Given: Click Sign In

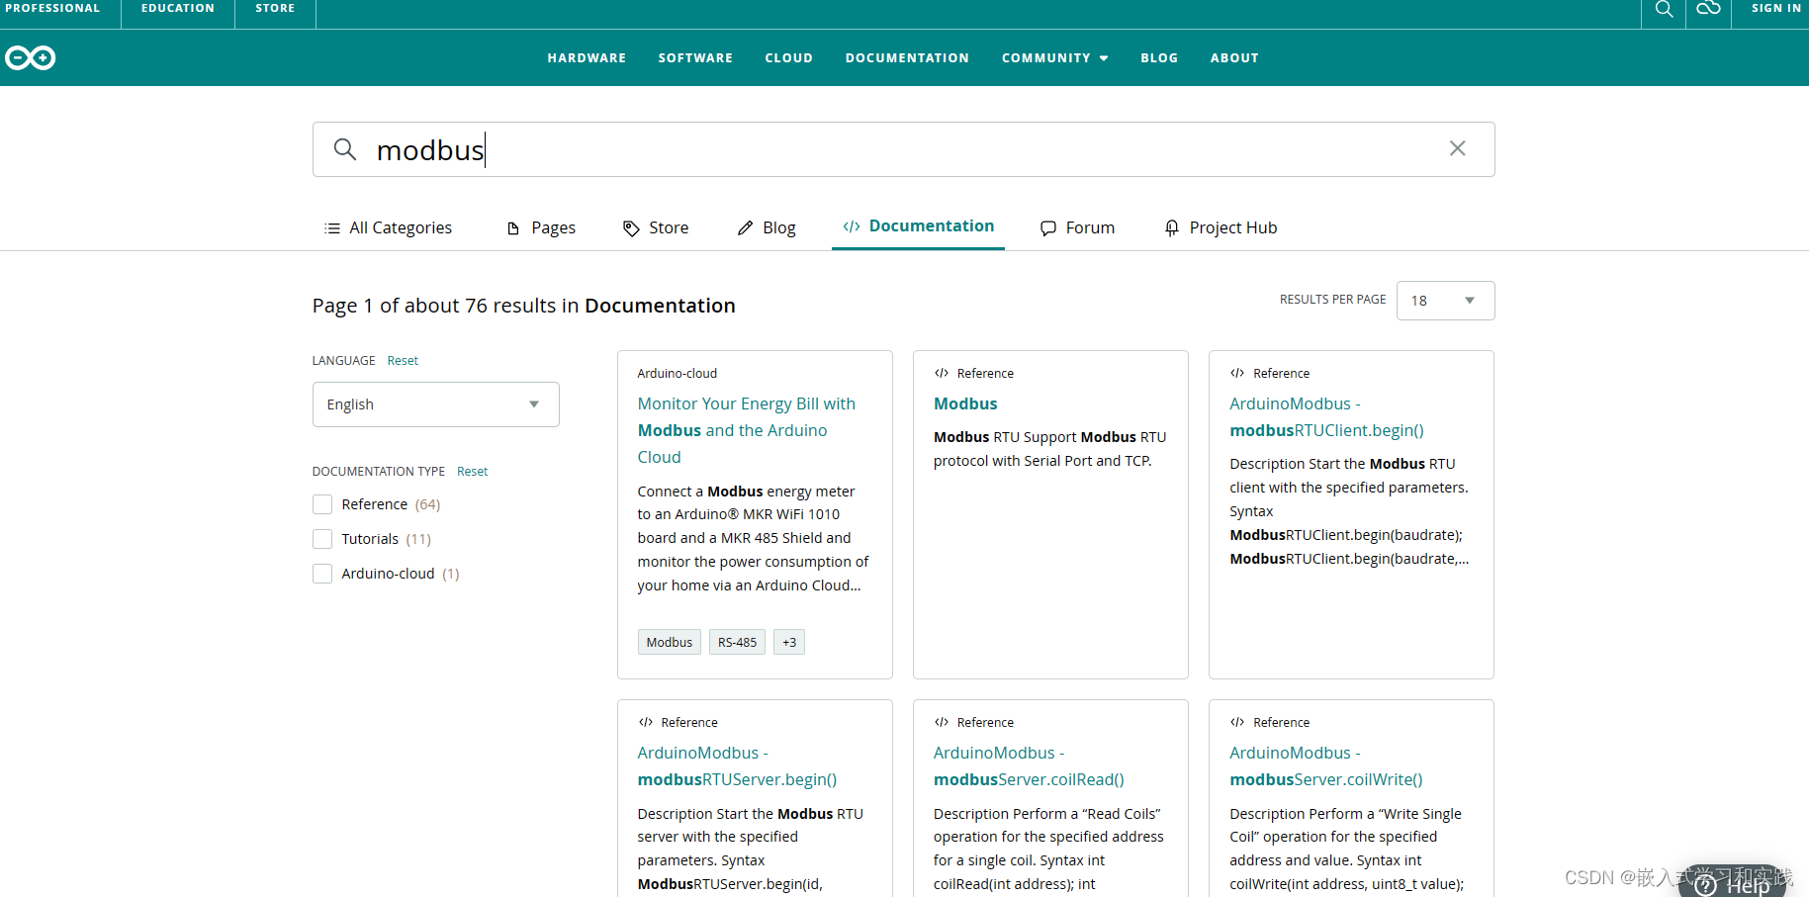Looking at the screenshot, I should point(1776,8).
